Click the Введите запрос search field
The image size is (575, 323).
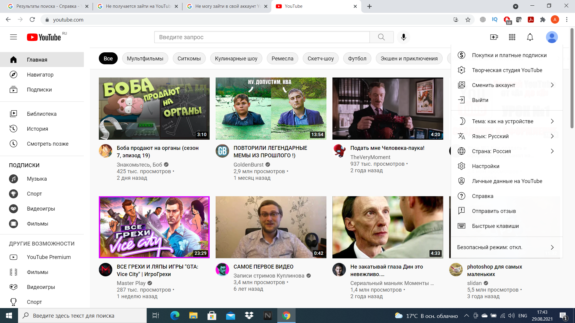click(x=262, y=37)
